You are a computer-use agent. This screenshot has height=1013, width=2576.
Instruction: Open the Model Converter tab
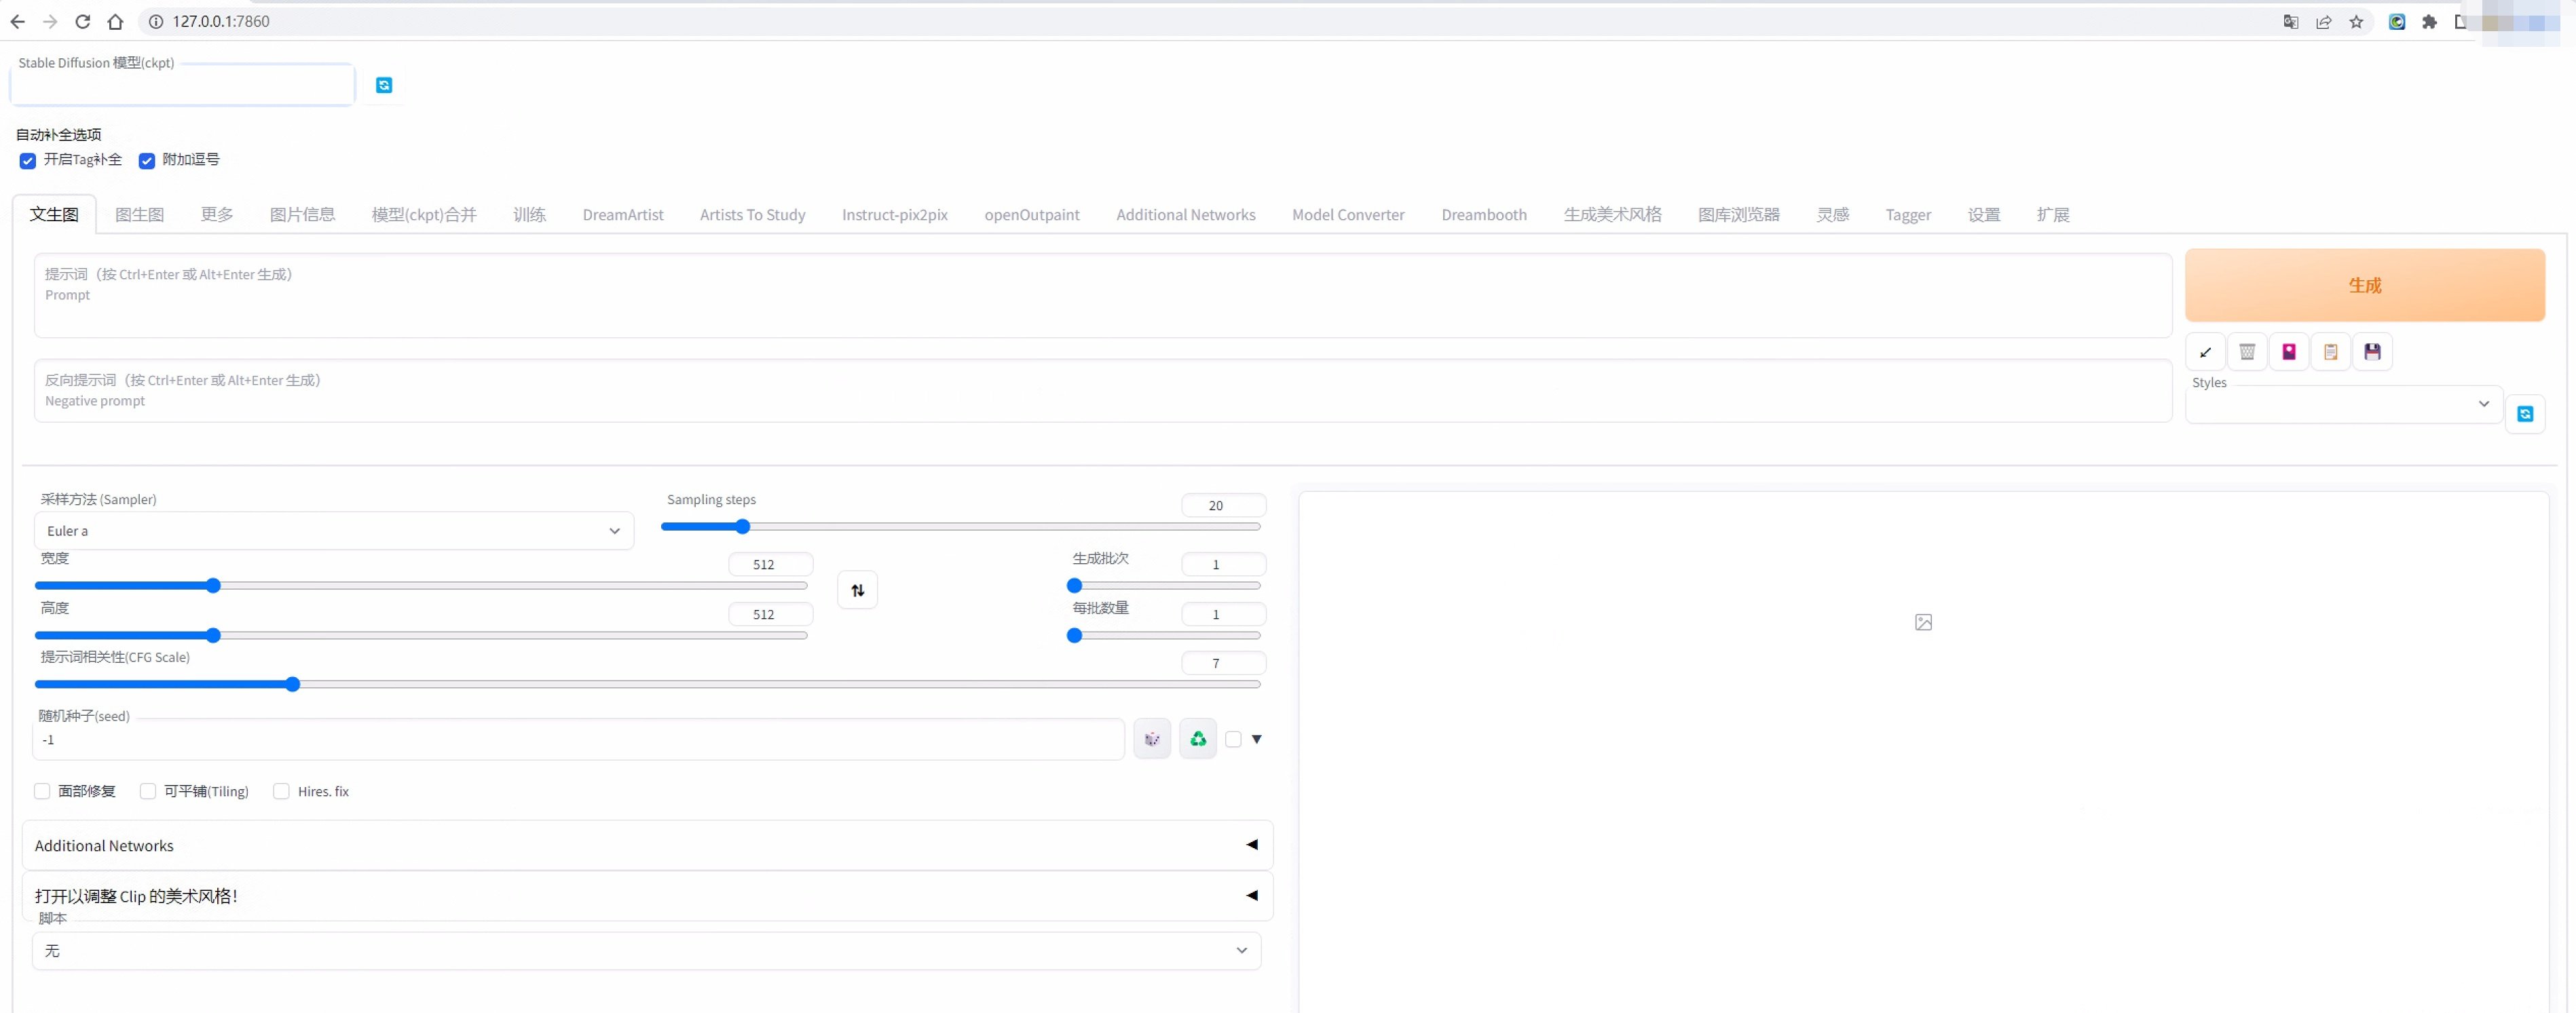[1348, 215]
